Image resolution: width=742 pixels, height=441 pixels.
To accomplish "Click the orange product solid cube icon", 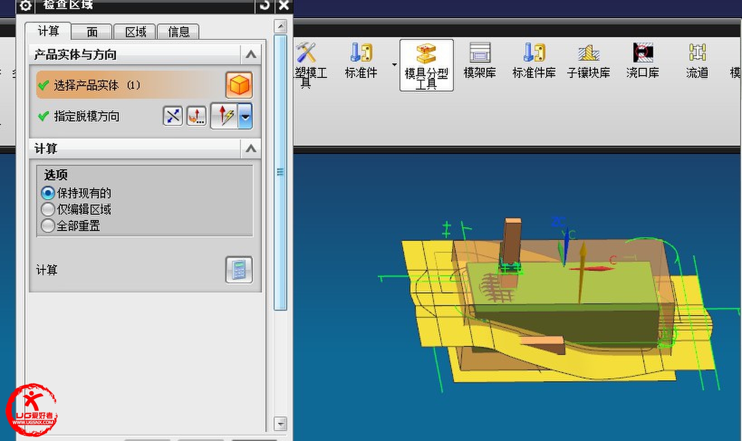I will pos(239,85).
